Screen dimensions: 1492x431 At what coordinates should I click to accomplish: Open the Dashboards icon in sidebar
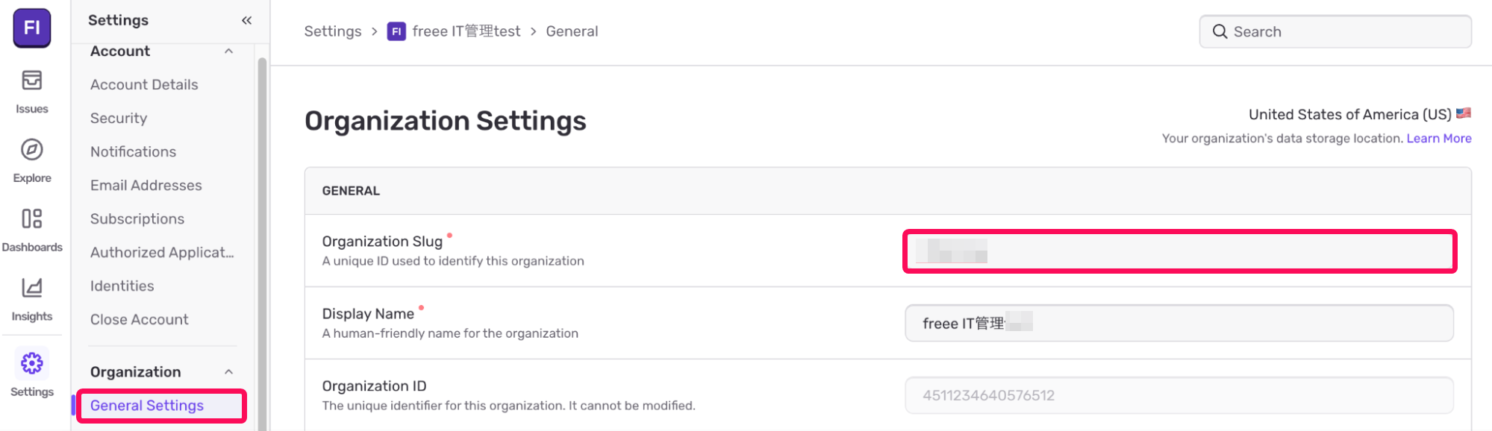31,218
